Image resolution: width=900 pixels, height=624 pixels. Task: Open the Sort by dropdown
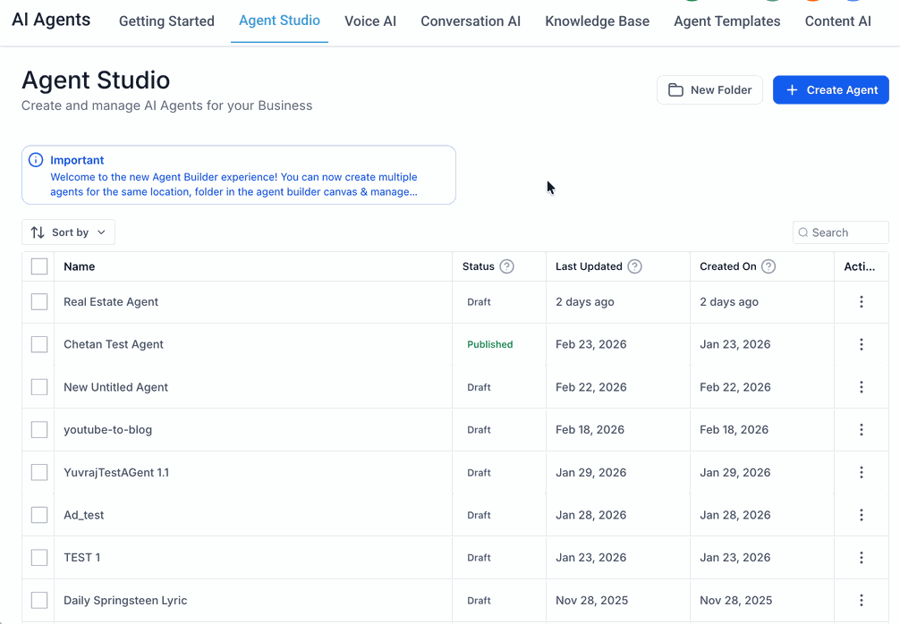pyautogui.click(x=68, y=232)
